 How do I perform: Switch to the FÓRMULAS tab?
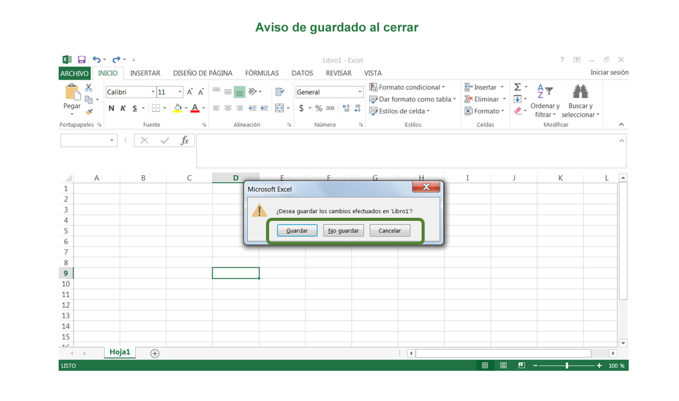[262, 73]
